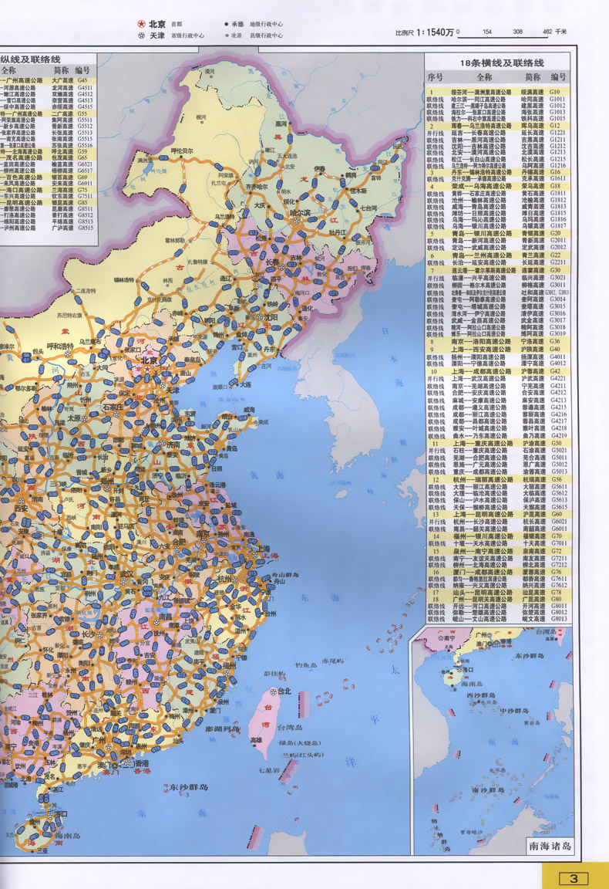Click the table title 18条横线及联络线
The height and width of the screenshot is (889, 609).
click(x=501, y=63)
